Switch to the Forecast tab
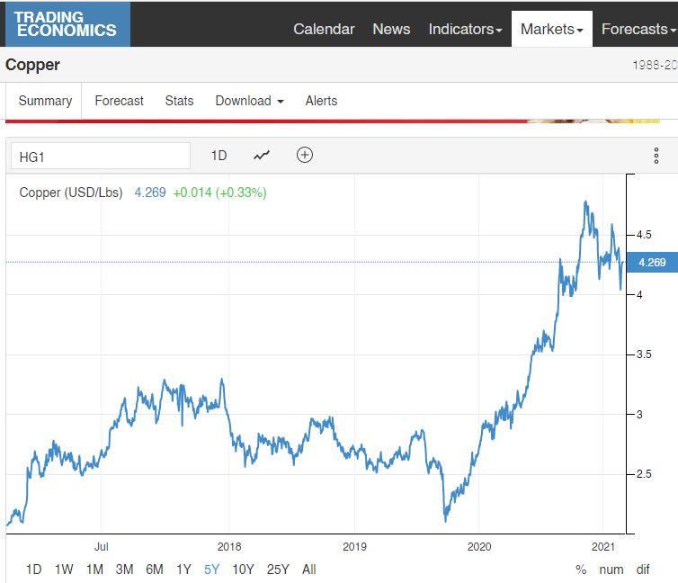The height and width of the screenshot is (583, 678). tap(119, 101)
